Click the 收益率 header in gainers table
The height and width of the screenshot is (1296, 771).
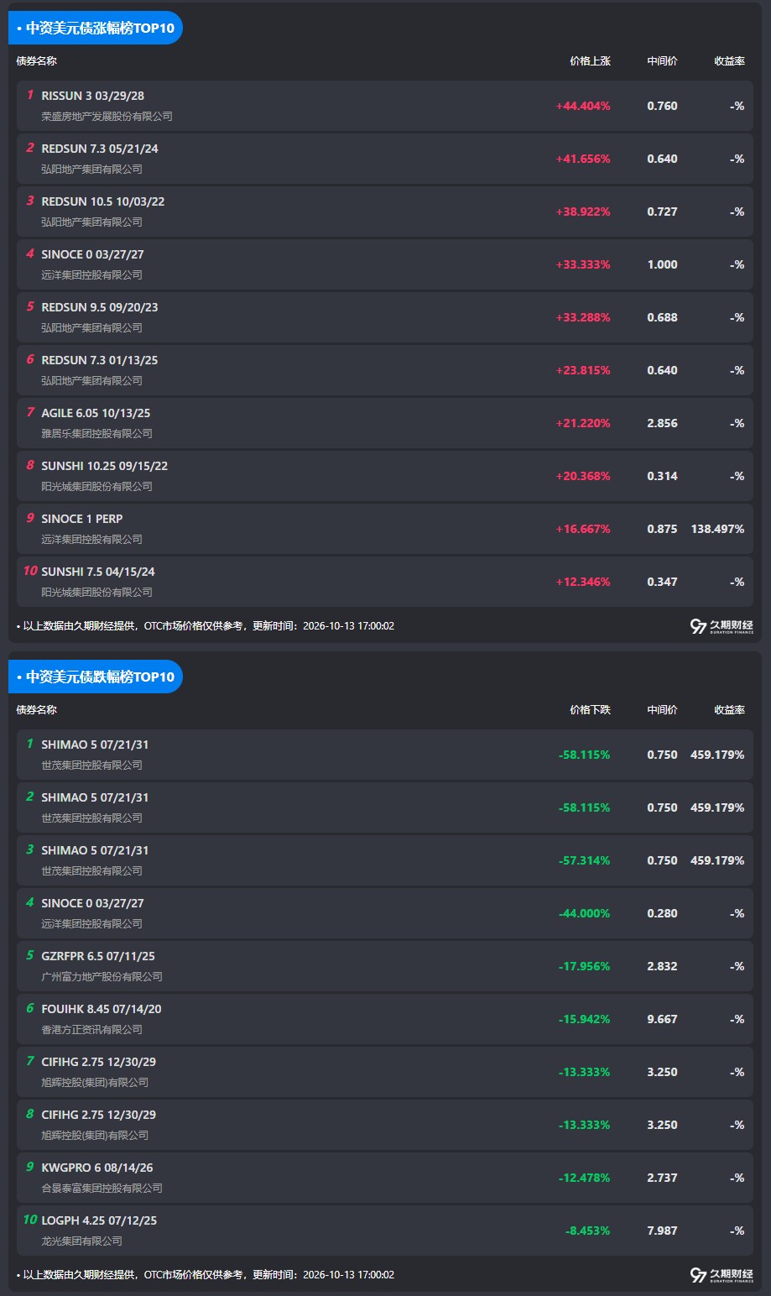[x=729, y=61]
